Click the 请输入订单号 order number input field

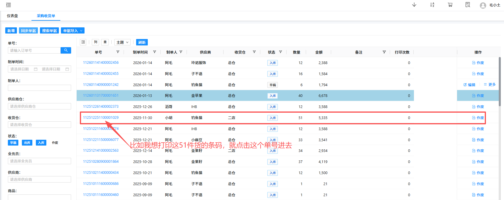coord(34,50)
